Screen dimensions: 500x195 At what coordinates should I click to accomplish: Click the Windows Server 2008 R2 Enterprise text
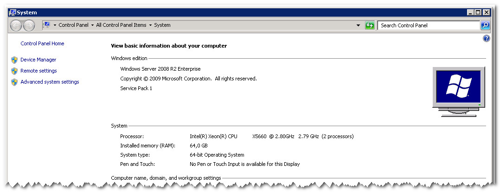(x=160, y=69)
